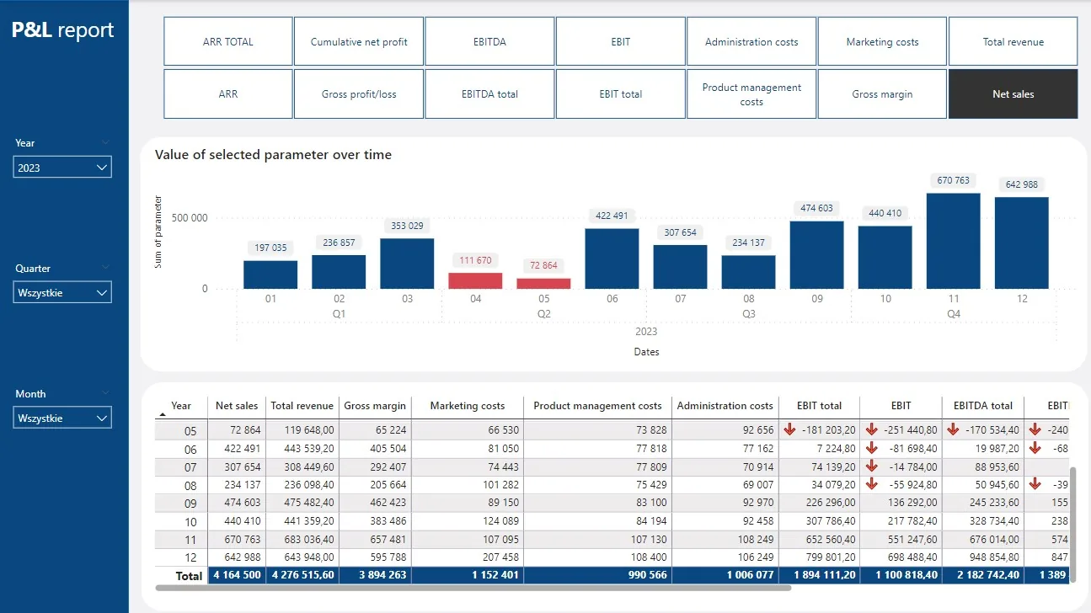Choose the Gross margin parameter tile
Viewport: 1091px width, 613px height.
tap(883, 94)
